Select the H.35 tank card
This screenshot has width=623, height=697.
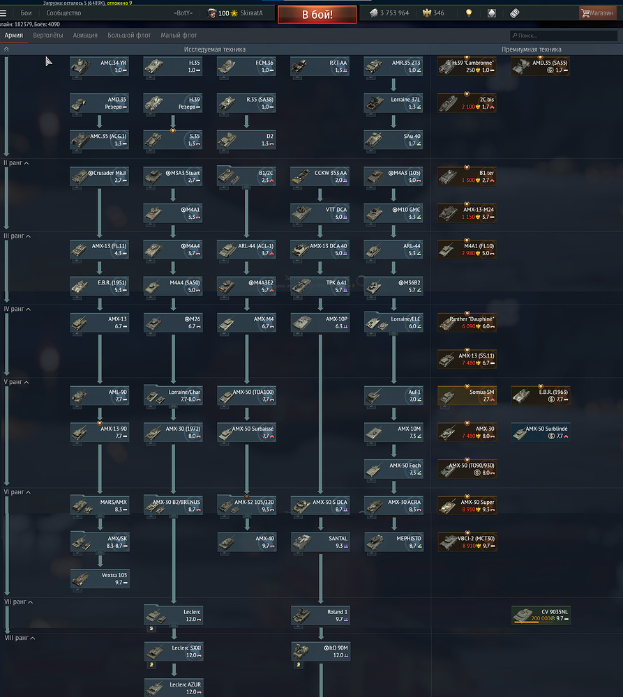point(172,66)
